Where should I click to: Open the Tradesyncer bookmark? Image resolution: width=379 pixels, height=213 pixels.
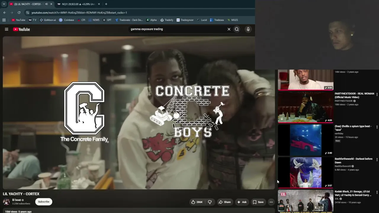coord(185,20)
